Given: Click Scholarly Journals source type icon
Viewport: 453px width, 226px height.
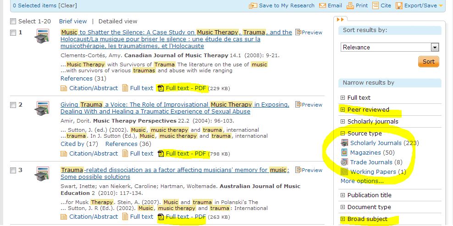Looking at the screenshot, I should 344,143.
